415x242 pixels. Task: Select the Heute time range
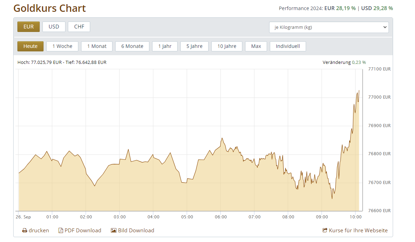point(30,46)
